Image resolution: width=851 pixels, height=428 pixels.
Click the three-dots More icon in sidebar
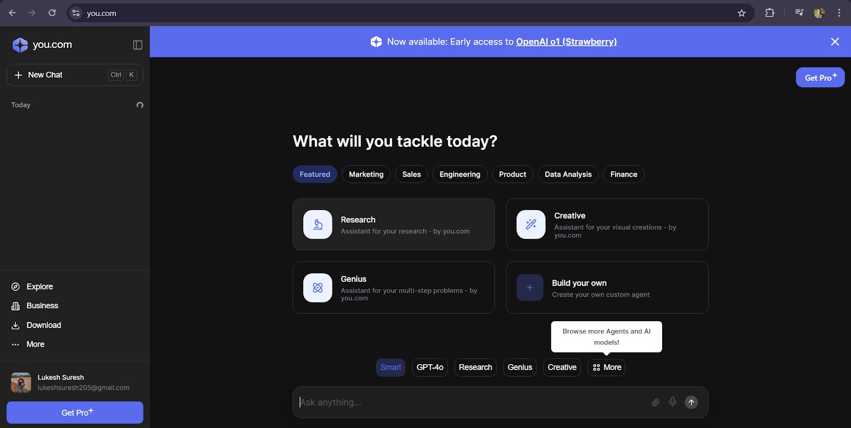[x=15, y=345]
